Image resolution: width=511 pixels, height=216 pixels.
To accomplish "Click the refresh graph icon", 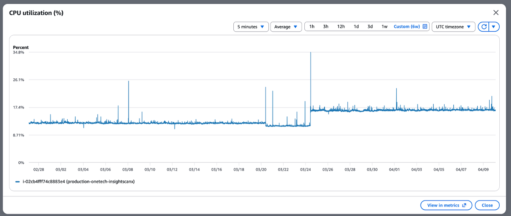I will 484,27.
